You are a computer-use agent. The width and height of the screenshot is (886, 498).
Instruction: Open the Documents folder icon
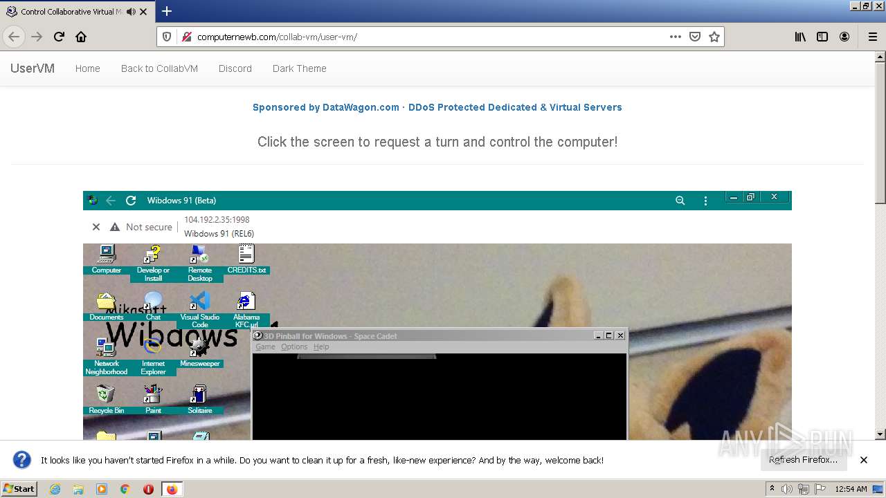pyautogui.click(x=106, y=306)
